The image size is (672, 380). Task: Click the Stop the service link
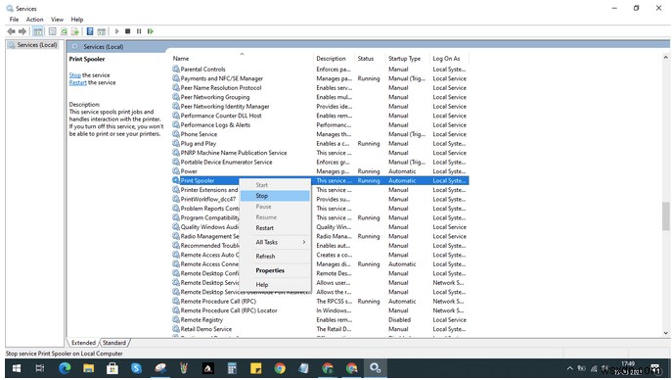(x=75, y=75)
